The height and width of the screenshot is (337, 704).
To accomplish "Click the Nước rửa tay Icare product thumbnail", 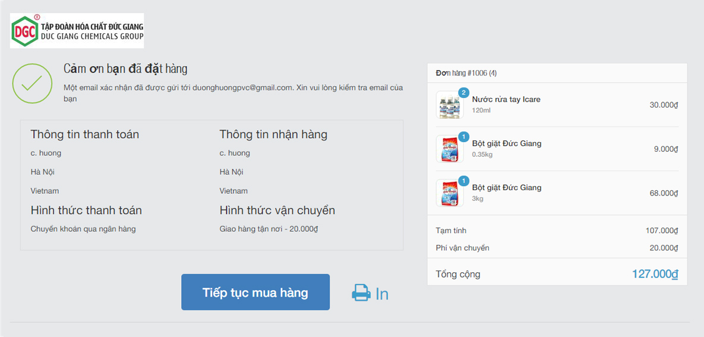I will click(x=449, y=106).
